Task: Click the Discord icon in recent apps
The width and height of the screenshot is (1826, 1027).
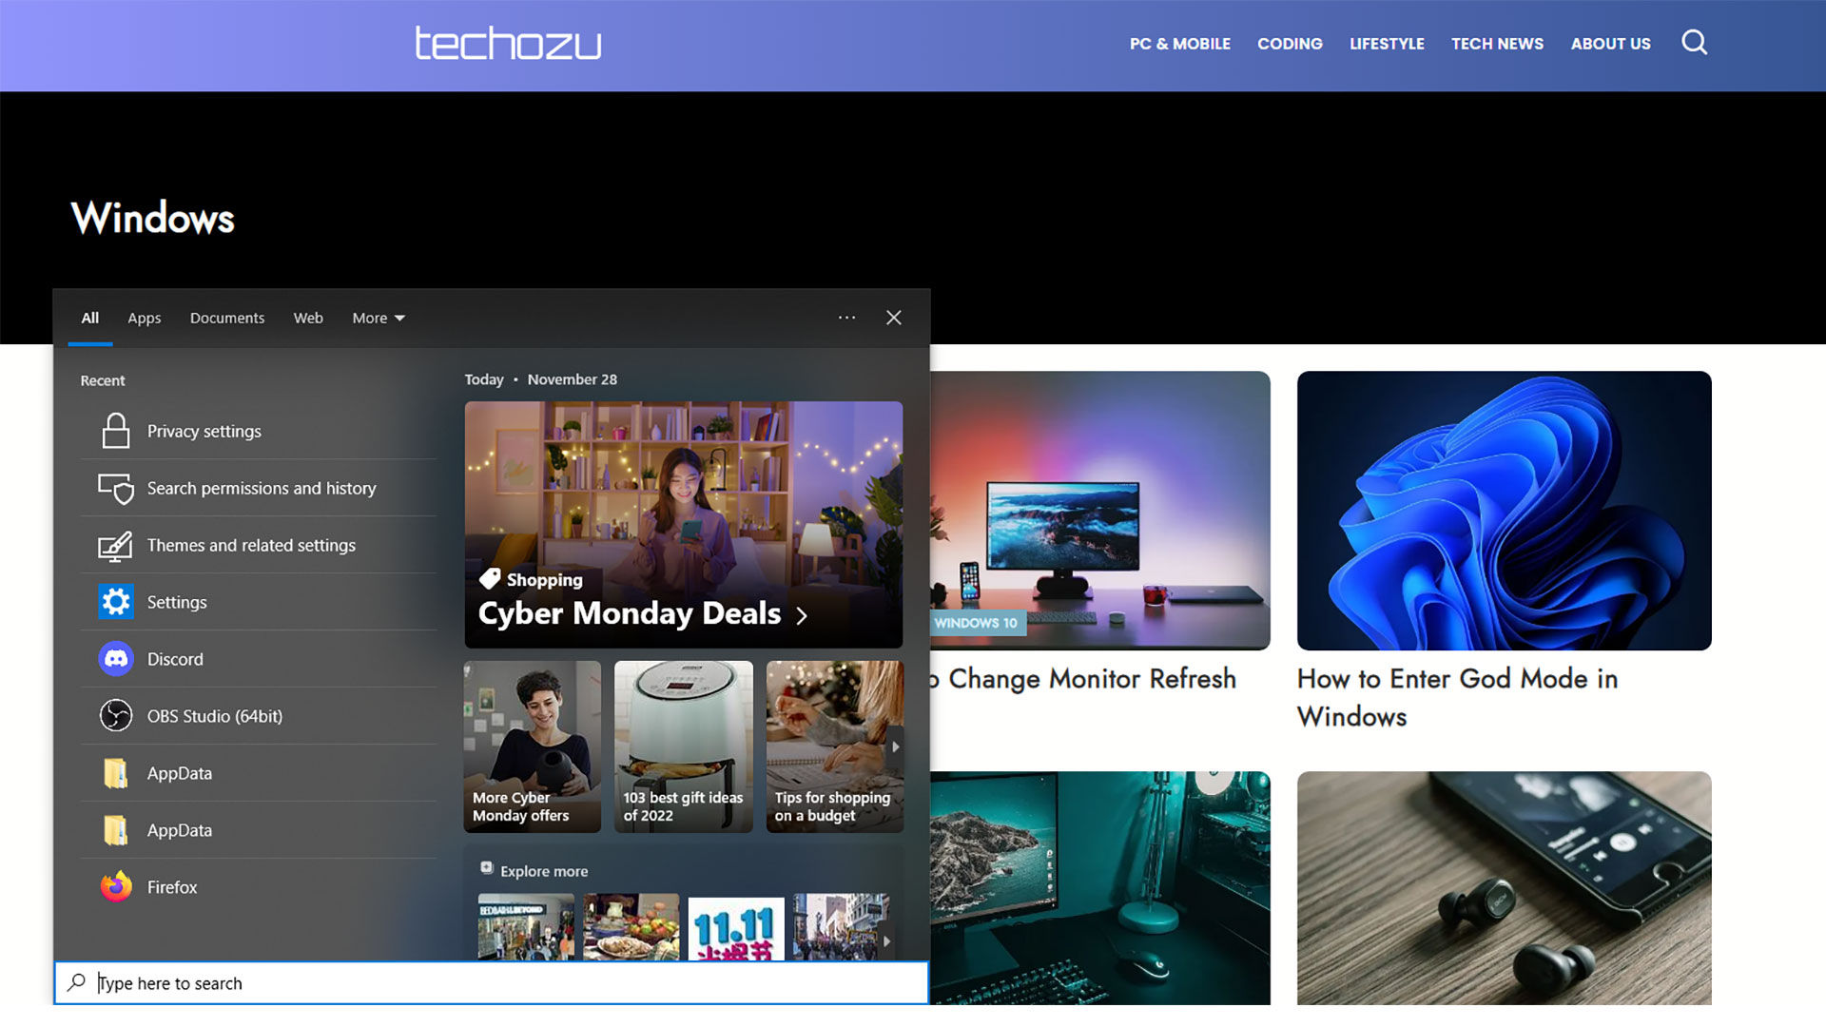Action: (117, 658)
